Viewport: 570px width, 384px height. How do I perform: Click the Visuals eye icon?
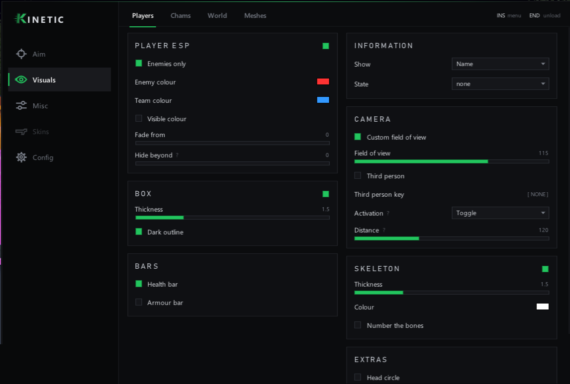coord(21,80)
